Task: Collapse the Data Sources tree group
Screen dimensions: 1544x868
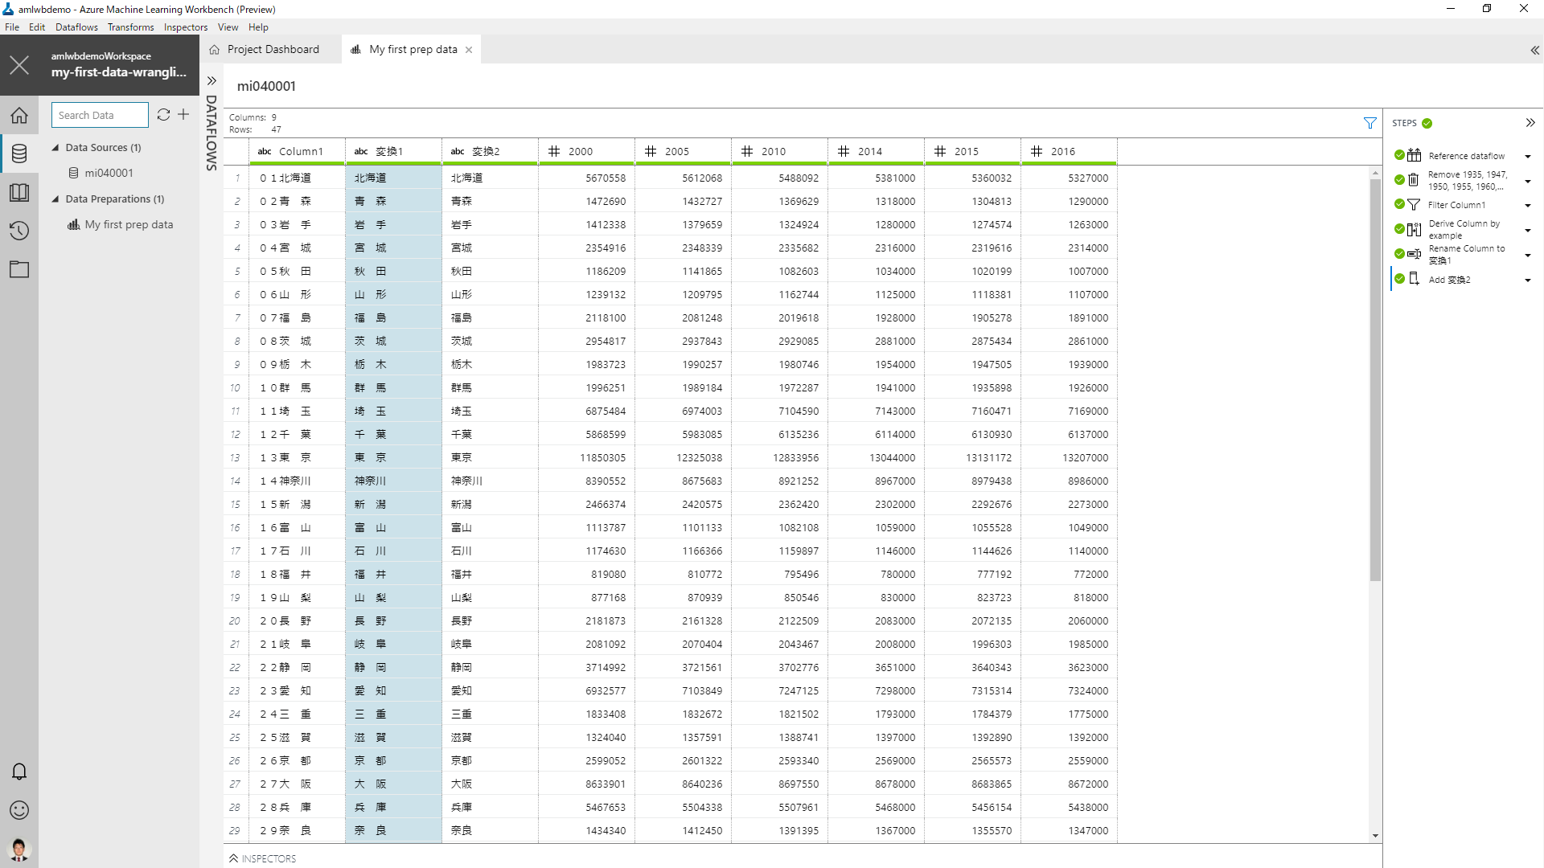Action: coord(55,147)
